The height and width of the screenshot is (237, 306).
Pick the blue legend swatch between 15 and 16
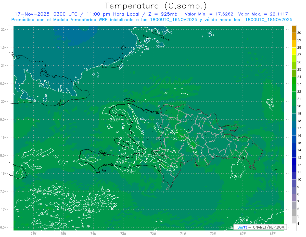coord(294,139)
